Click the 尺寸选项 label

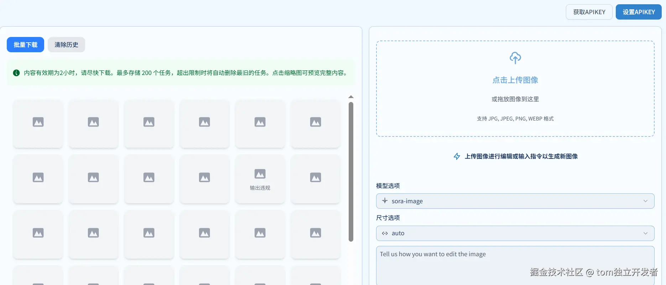388,218
